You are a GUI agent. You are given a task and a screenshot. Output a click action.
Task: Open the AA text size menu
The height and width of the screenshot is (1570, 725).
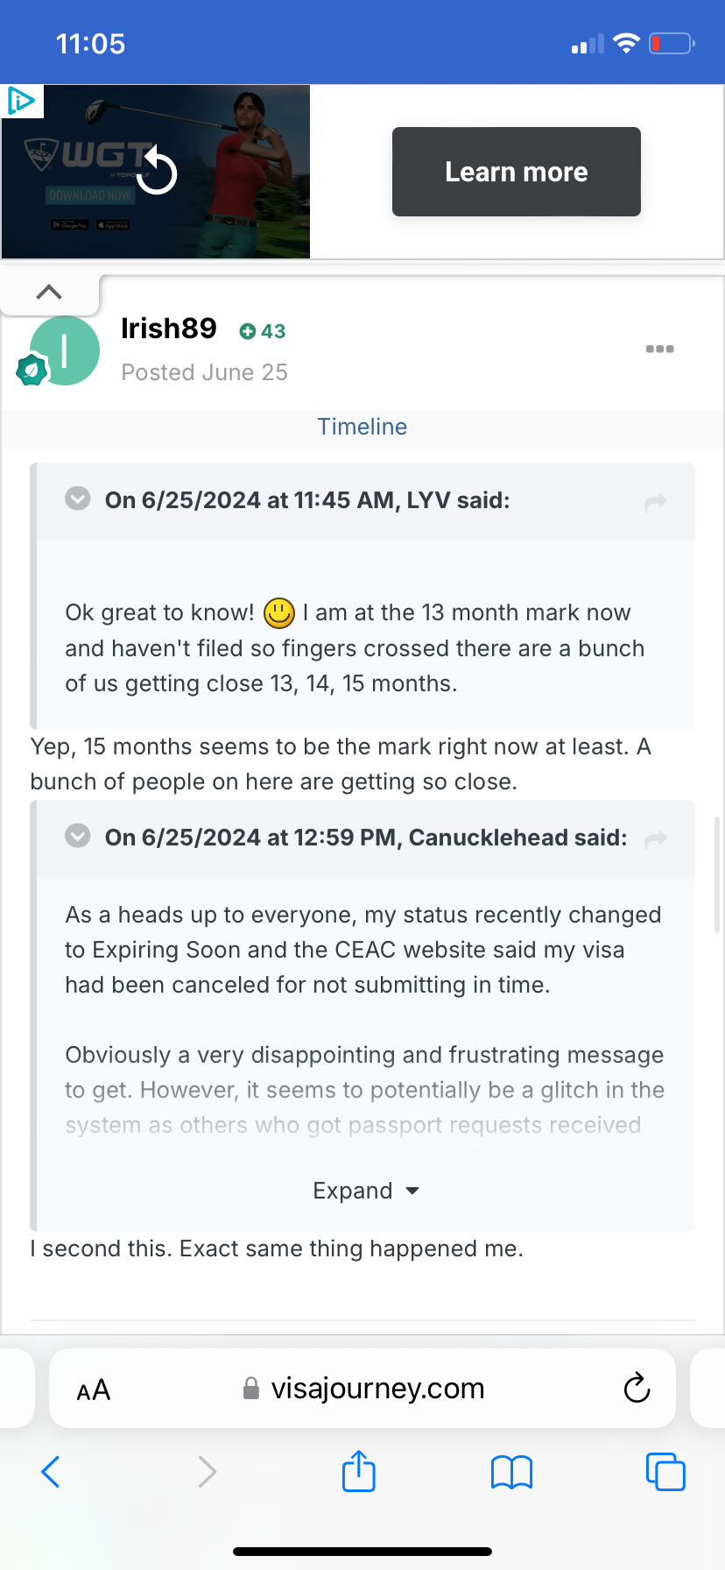[94, 1390]
